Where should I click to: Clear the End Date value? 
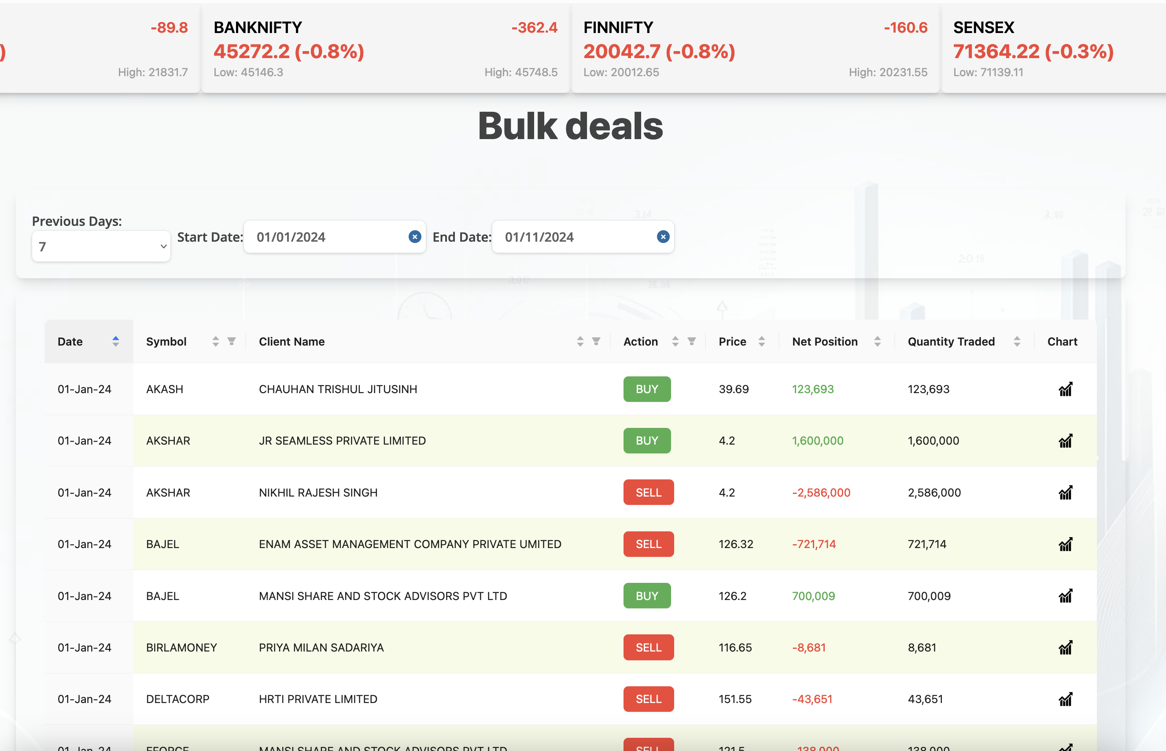tap(662, 236)
